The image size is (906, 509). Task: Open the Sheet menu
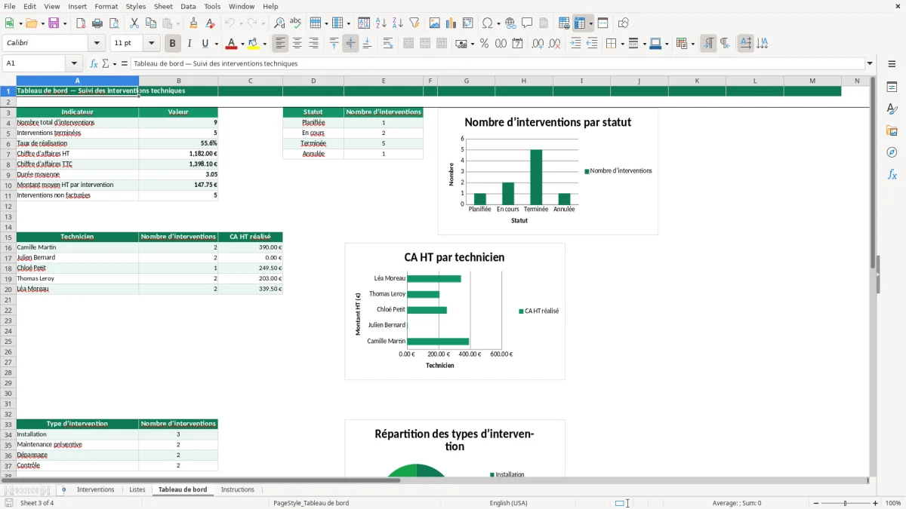point(163,6)
